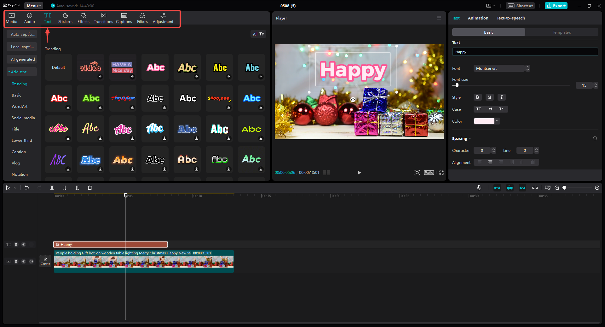
Task: Collapse the Spacing section
Action: (x=469, y=138)
